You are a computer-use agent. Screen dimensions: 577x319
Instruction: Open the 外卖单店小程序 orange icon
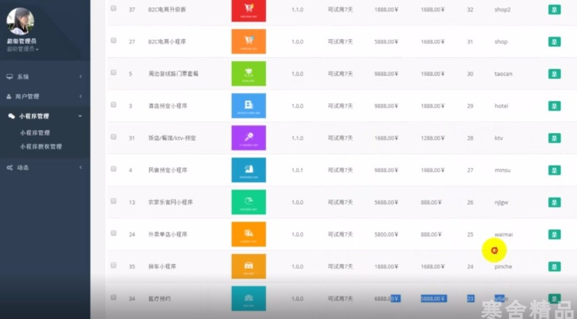point(248,234)
